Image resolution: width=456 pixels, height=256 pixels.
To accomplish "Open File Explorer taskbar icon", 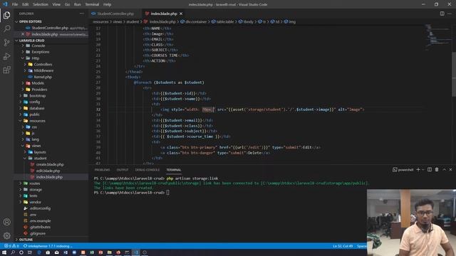I will pyautogui.click(x=109, y=252).
